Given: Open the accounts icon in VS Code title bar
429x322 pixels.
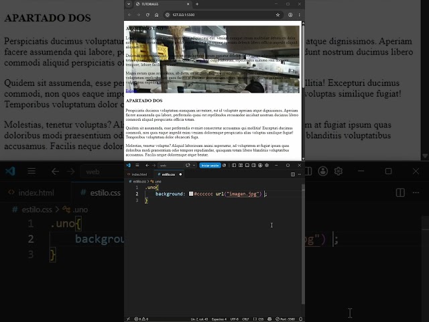Looking at the screenshot, I should (260, 166).
